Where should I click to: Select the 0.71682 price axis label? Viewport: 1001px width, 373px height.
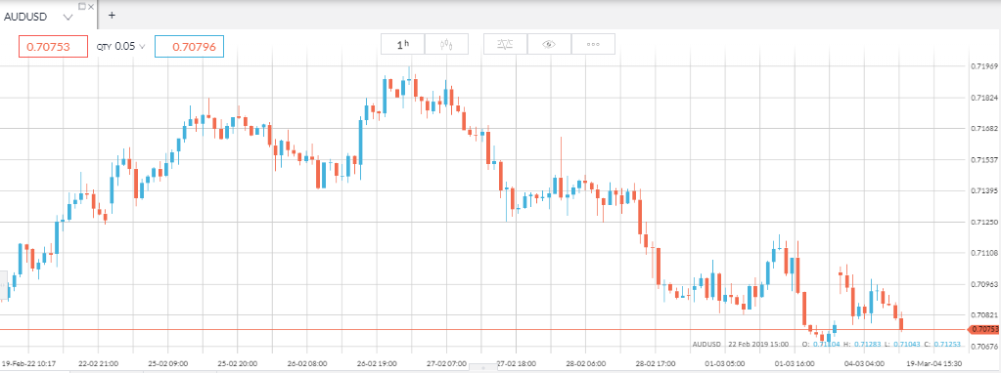pos(983,129)
